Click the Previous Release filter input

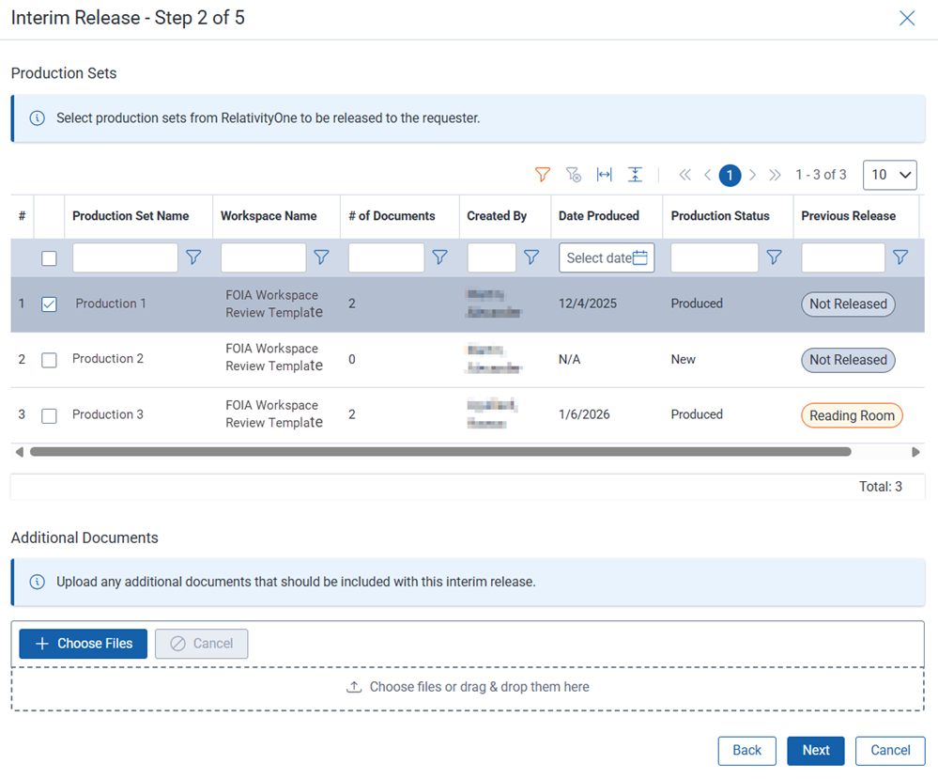843,257
